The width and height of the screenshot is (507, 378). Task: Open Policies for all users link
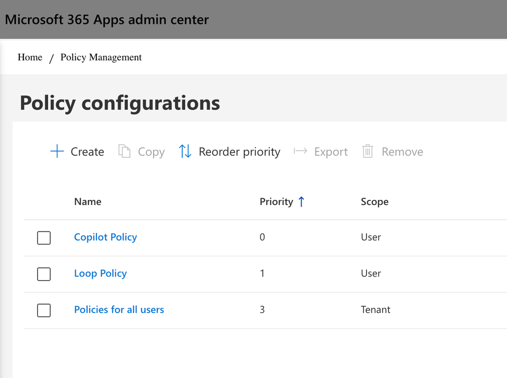coord(119,310)
